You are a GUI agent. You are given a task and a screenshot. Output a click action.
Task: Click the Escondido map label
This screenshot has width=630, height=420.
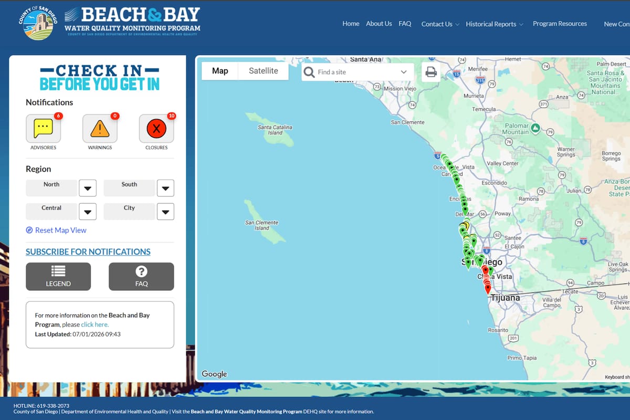point(494,183)
